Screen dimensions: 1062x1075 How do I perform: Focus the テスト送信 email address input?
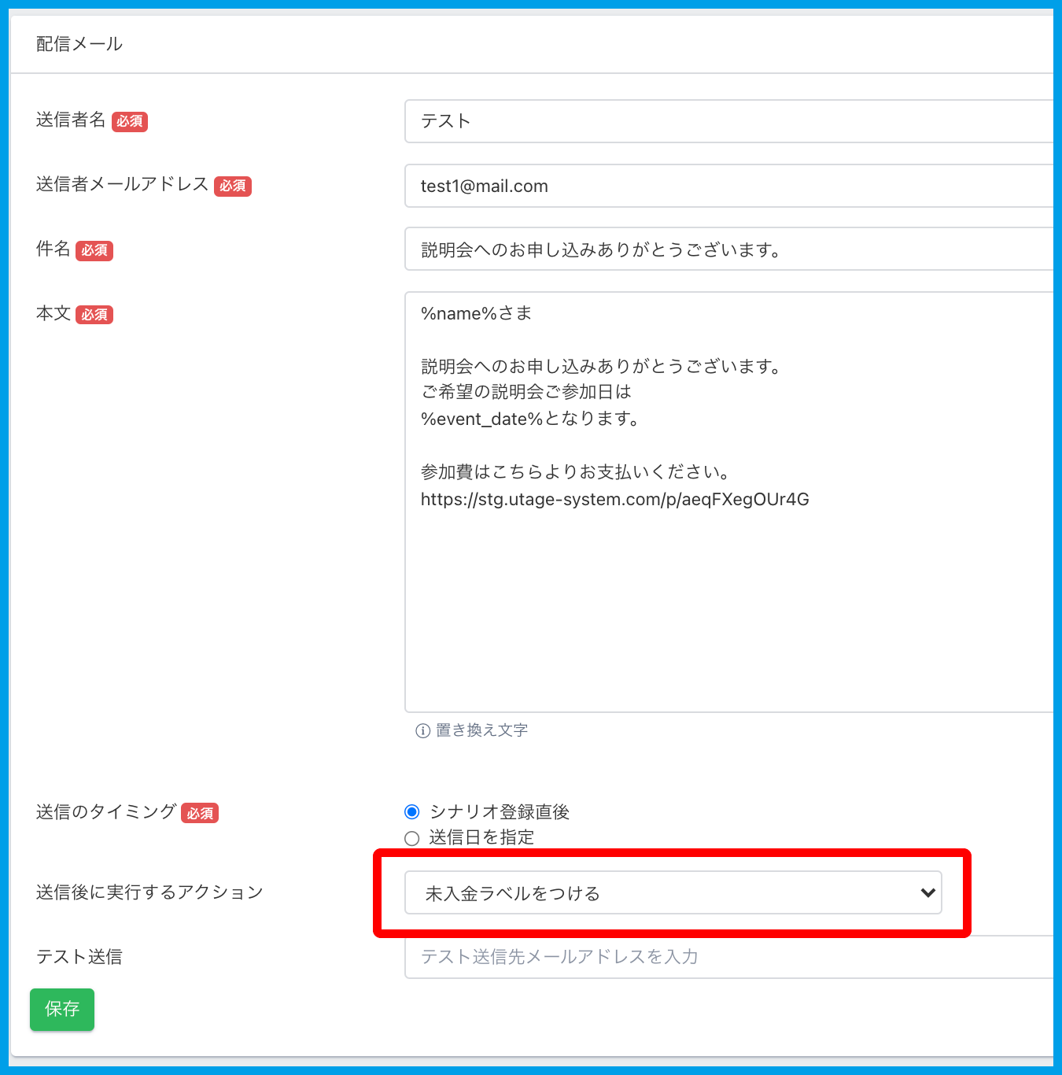point(728,957)
